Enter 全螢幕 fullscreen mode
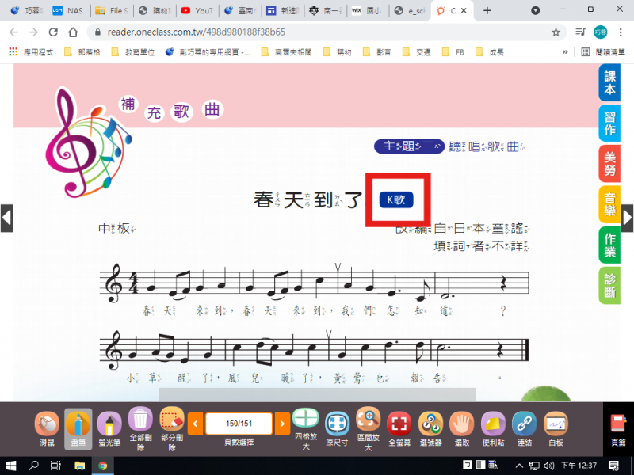Image resolution: width=634 pixels, height=475 pixels. click(401, 426)
